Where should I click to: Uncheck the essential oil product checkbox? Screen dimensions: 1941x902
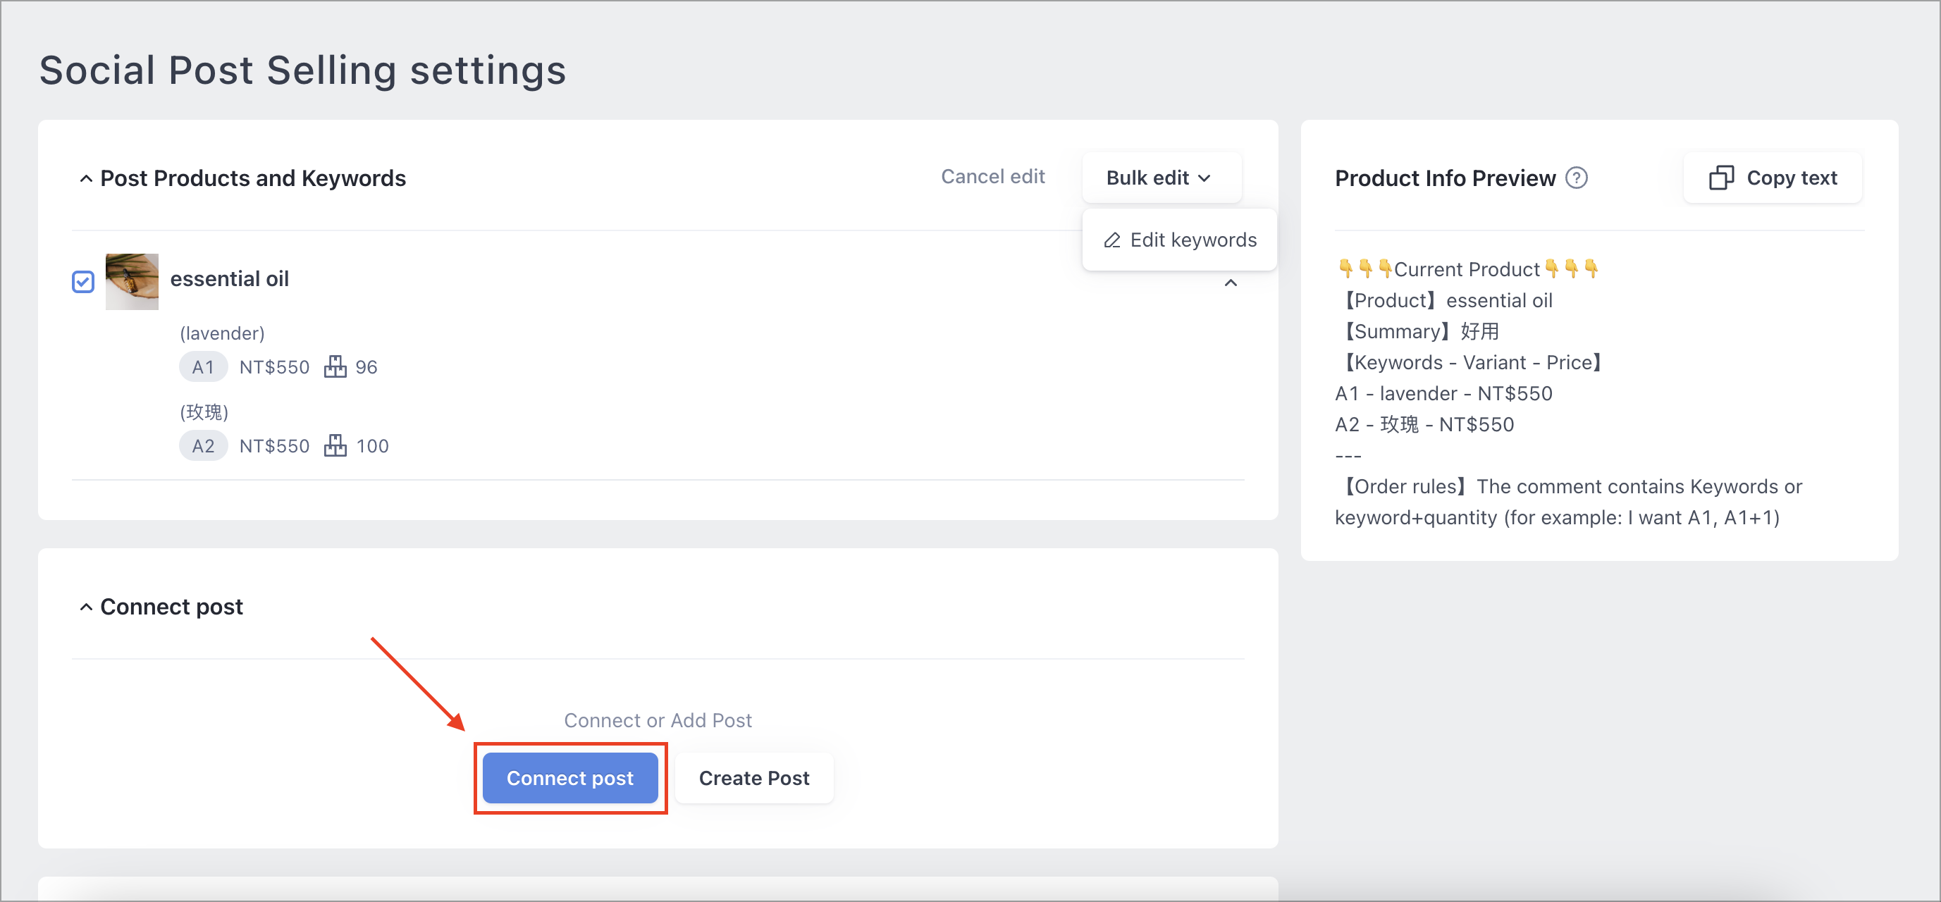[83, 282]
